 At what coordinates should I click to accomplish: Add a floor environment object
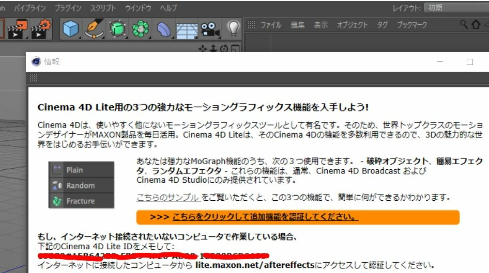tap(187, 31)
